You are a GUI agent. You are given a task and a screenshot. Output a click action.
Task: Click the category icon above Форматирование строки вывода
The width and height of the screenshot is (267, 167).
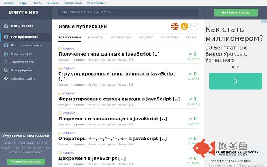[60, 93]
